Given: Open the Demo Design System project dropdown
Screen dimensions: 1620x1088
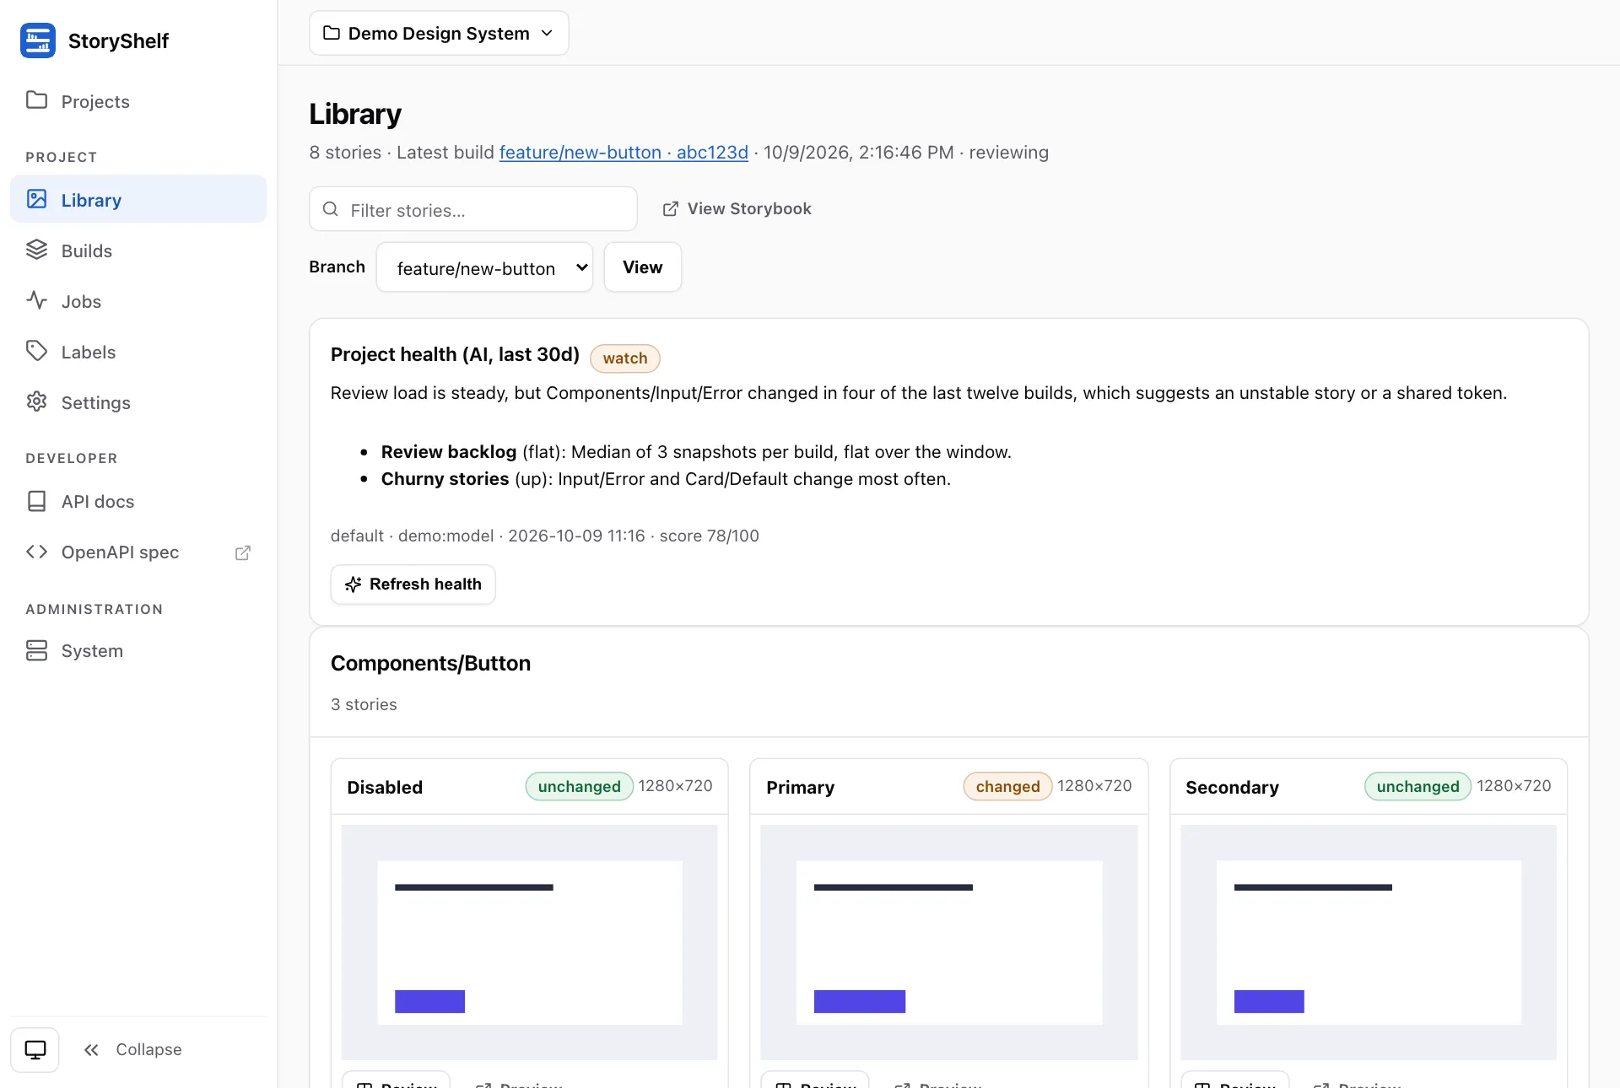Looking at the screenshot, I should click(439, 33).
